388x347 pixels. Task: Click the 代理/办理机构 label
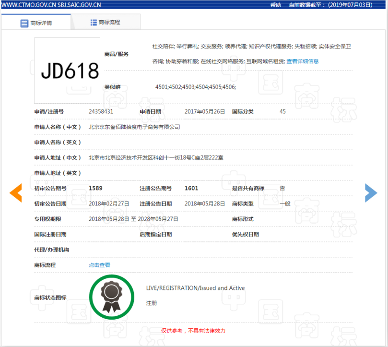pyautogui.click(x=51, y=250)
